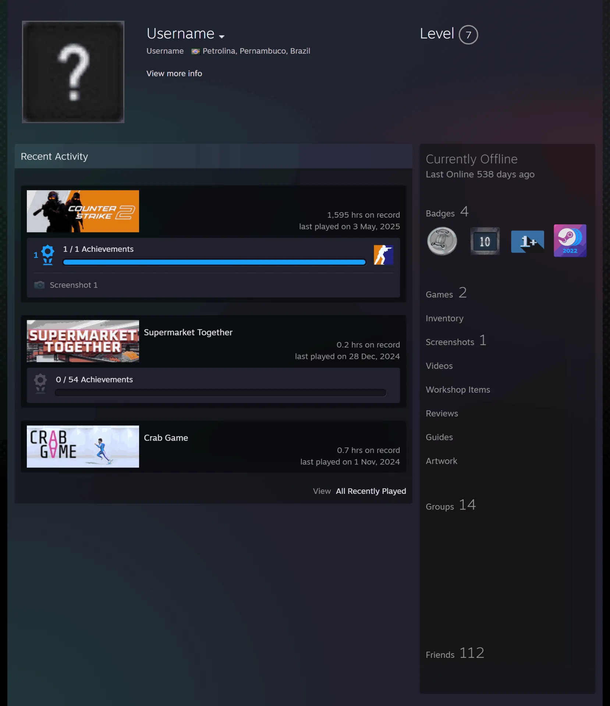Click the Steam 2022 replay badge
This screenshot has height=706, width=610.
(570, 241)
